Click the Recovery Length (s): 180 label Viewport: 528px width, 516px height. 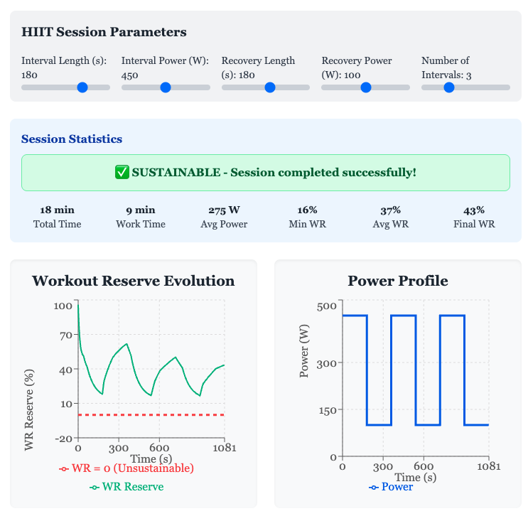click(258, 68)
